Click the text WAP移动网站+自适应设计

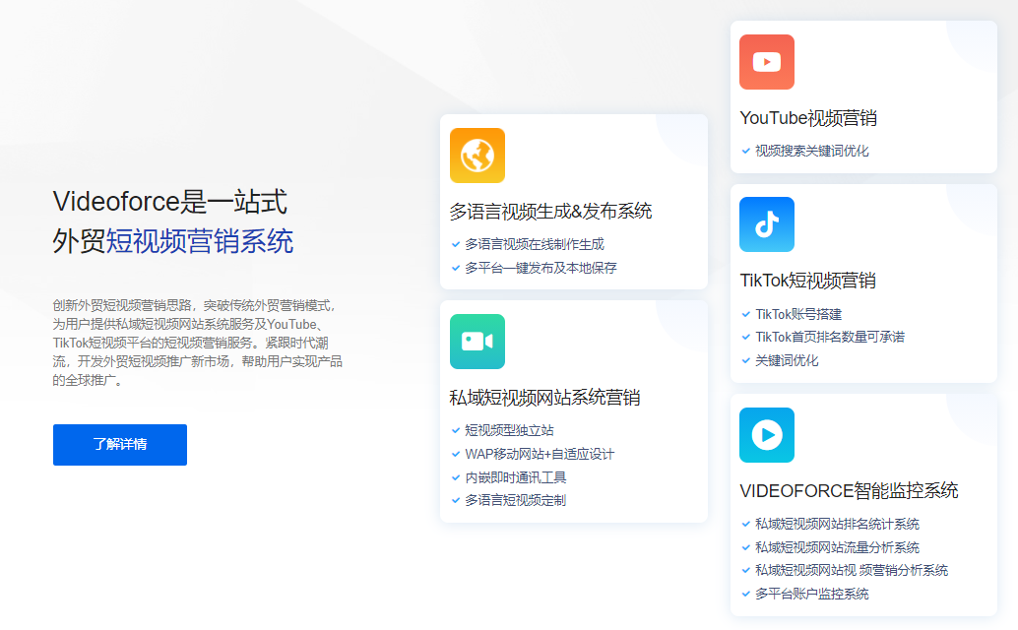[540, 454]
